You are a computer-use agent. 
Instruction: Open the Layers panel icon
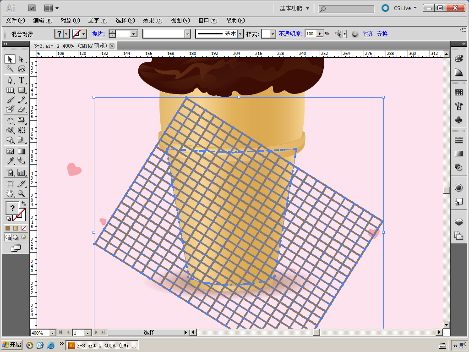[x=458, y=222]
